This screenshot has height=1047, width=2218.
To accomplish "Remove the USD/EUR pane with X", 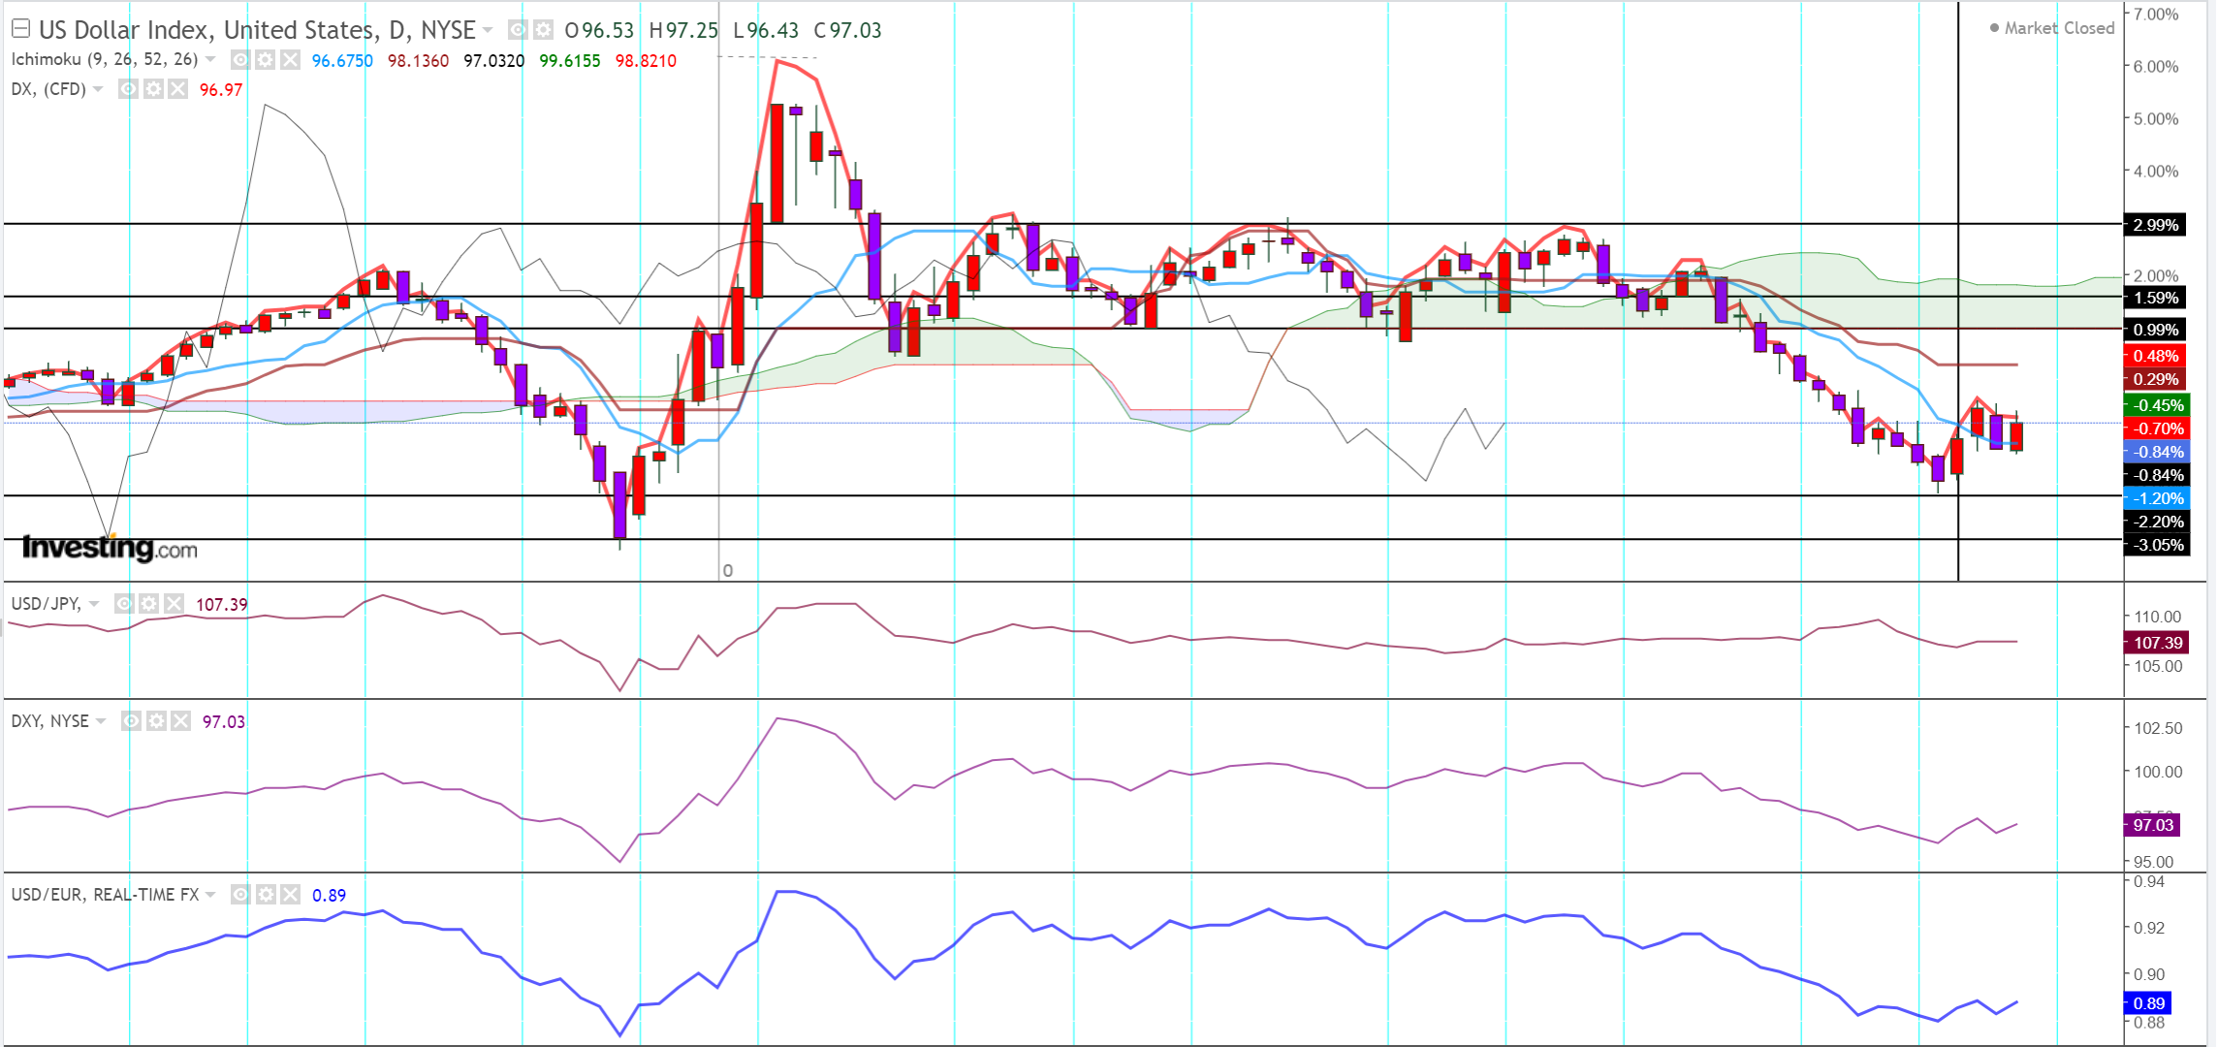I will (x=290, y=895).
